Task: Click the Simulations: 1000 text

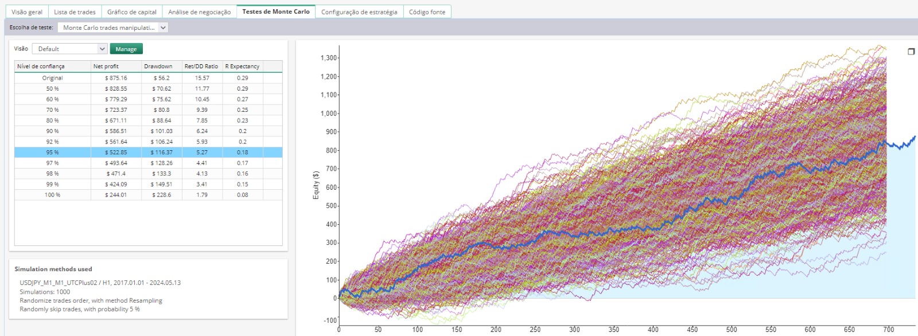Action: coord(45,292)
